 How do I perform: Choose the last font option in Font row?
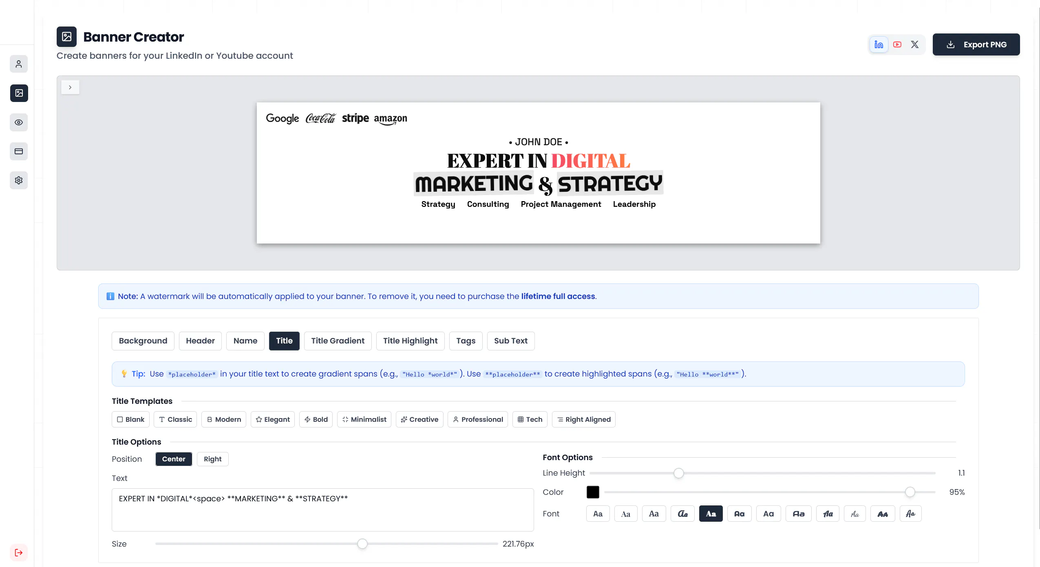click(910, 514)
